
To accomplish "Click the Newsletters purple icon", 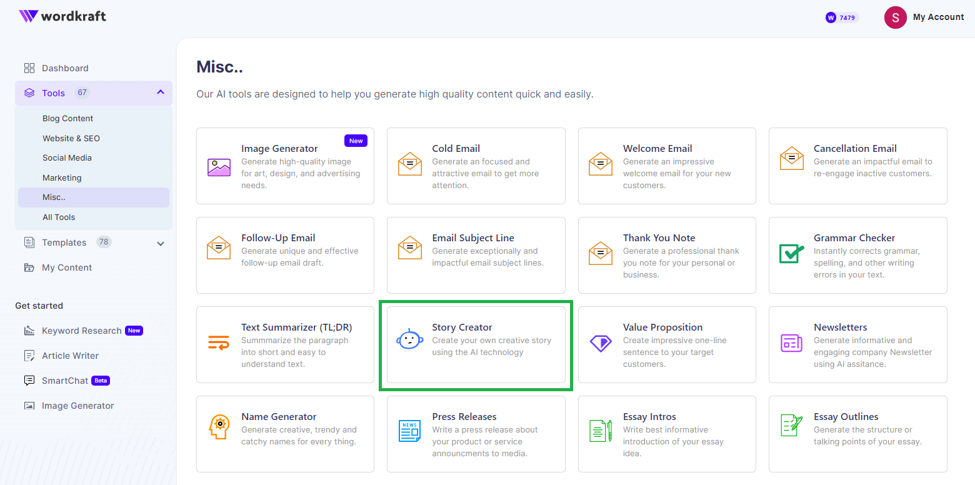I will [791, 342].
